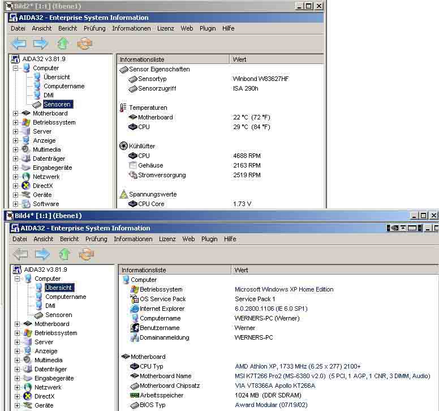Screen dimensions: 439x411
Task: Collapse the Computer node in the Bild4 window tree
Action: tap(18, 279)
